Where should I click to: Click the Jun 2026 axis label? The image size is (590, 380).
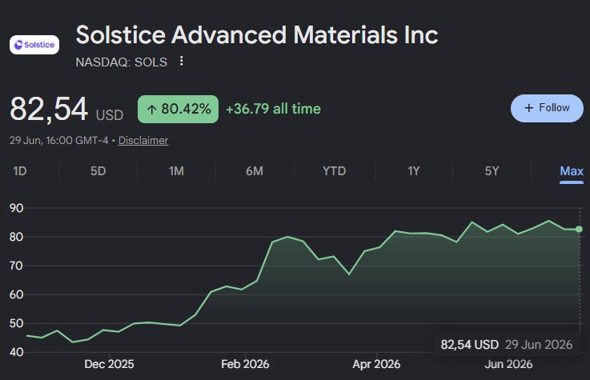(x=508, y=364)
